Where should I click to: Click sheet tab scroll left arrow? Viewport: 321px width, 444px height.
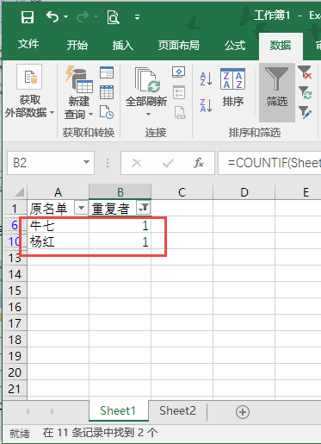[28, 411]
